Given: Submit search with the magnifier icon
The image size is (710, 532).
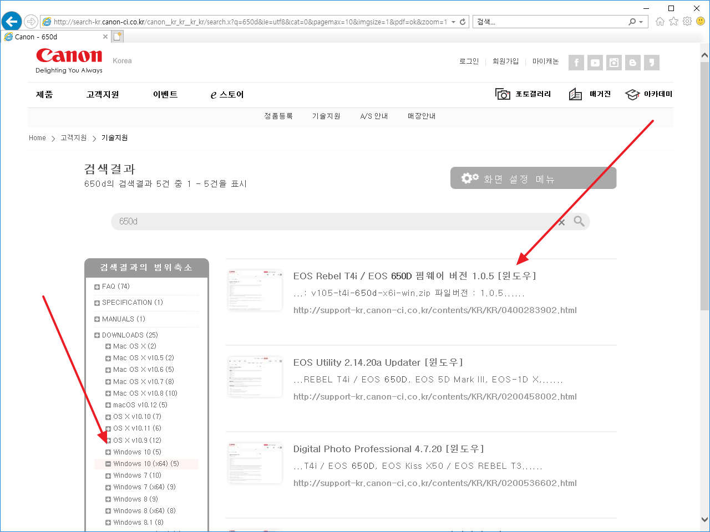Looking at the screenshot, I should pyautogui.click(x=579, y=222).
